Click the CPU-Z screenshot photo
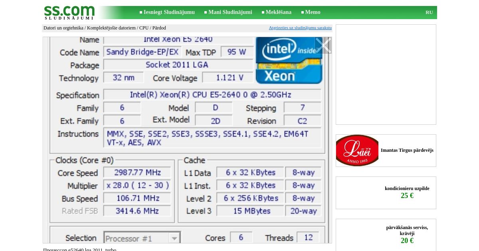The height and width of the screenshot is (251, 479). point(187,140)
